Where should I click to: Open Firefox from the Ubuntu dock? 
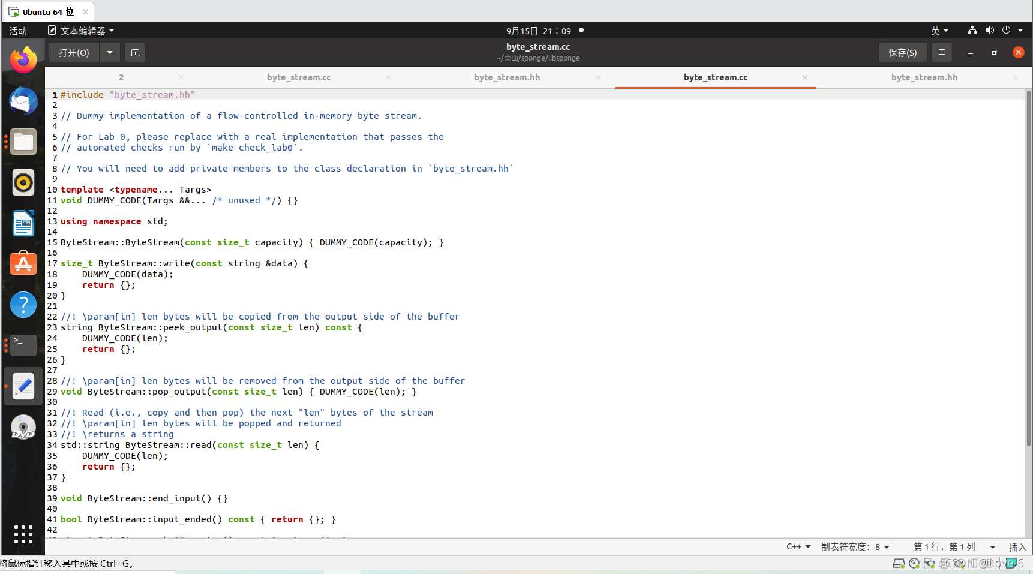point(23,59)
